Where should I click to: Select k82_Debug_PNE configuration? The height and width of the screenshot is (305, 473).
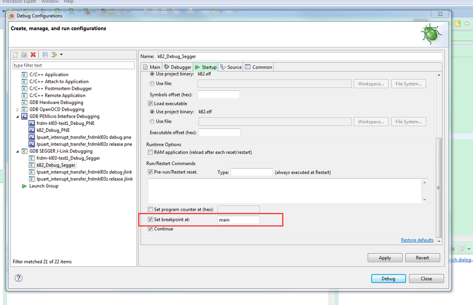coord(53,130)
